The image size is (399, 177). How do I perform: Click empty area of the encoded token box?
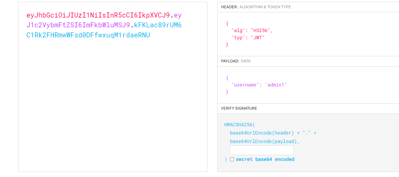tap(113, 106)
